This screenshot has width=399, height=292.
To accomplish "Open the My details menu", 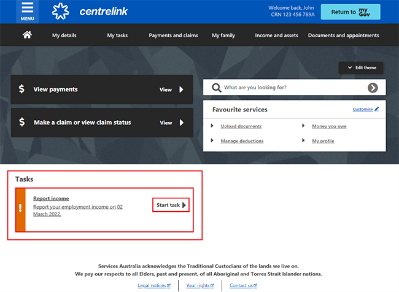I will tap(64, 36).
